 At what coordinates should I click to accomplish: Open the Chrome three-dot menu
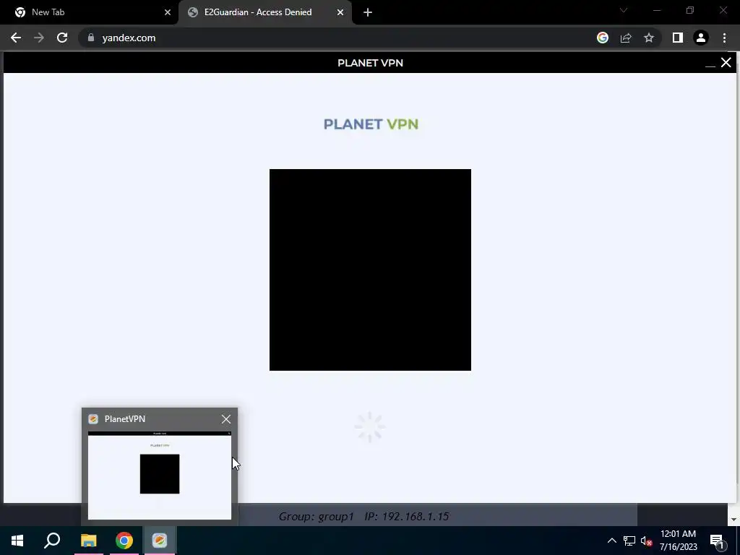coord(724,38)
